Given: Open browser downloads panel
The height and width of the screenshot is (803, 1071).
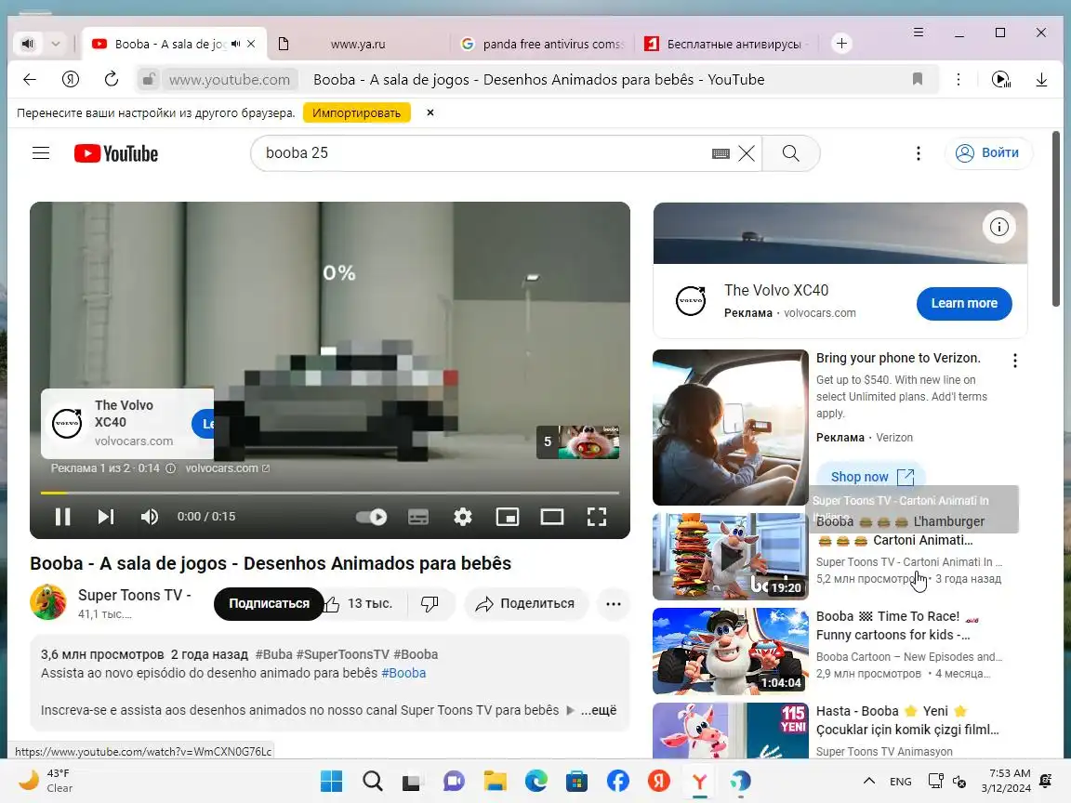Looking at the screenshot, I should coord(1041,79).
